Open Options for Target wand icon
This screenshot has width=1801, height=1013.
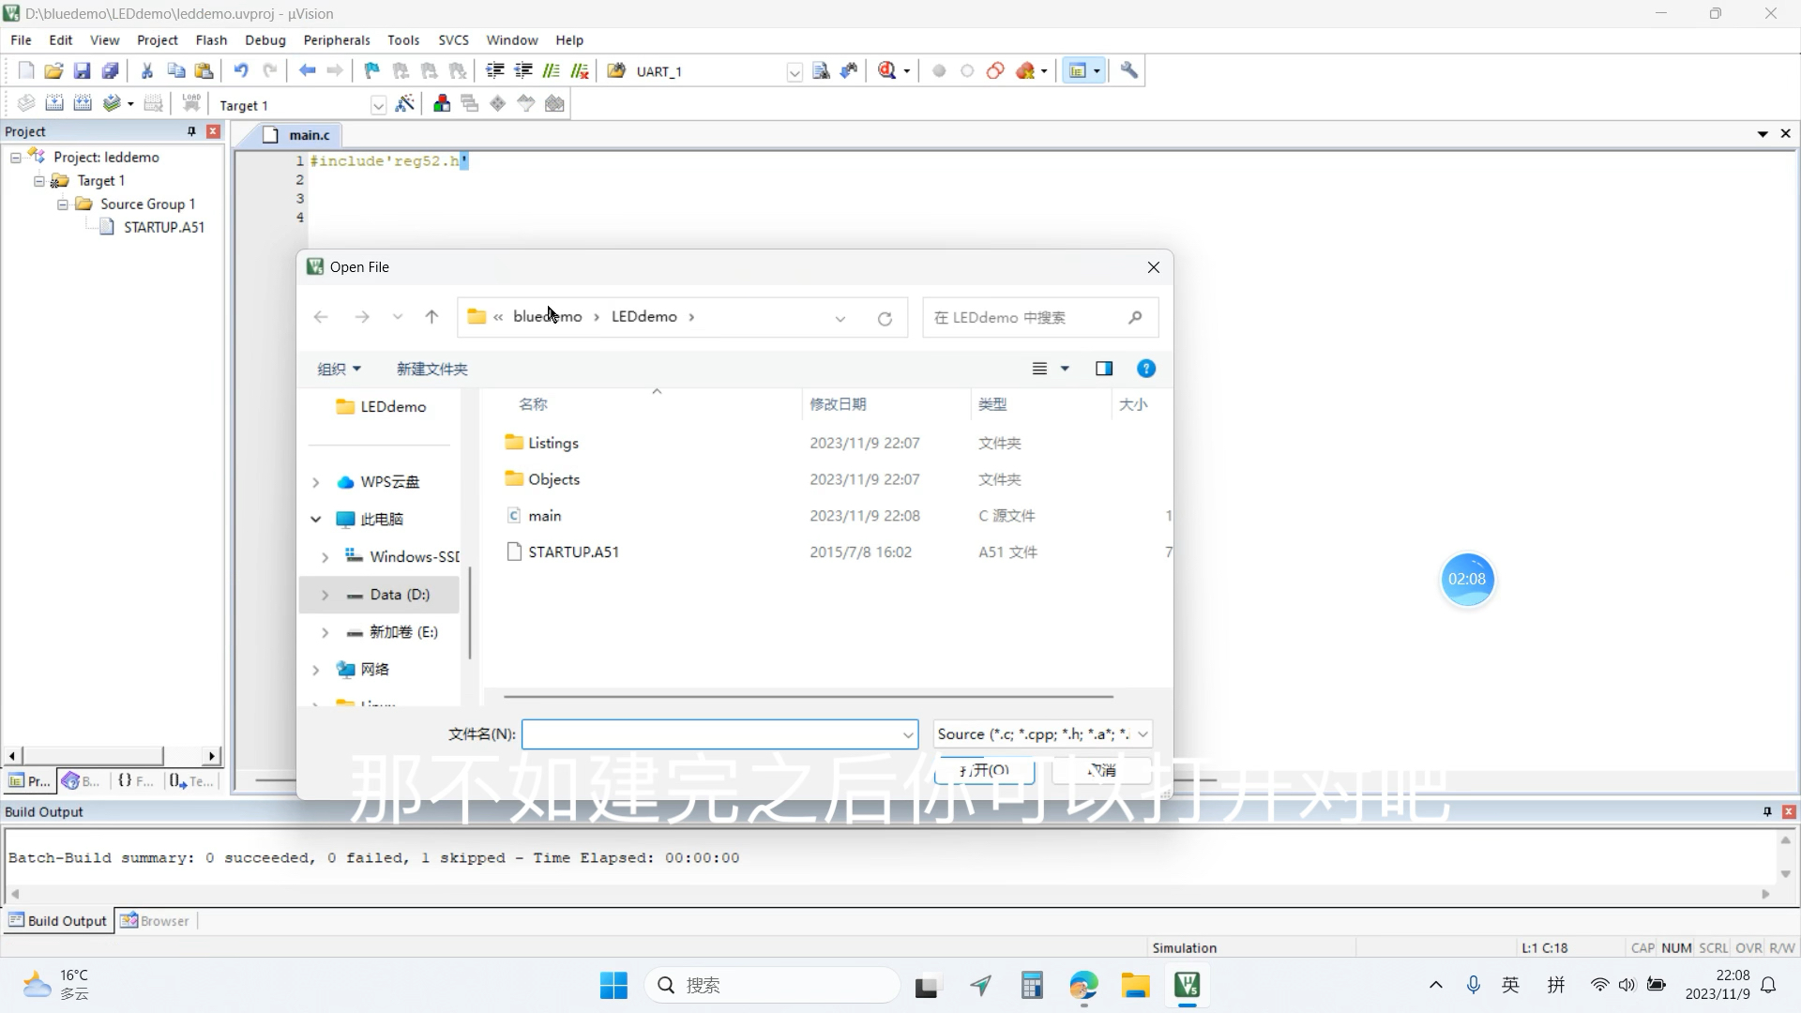(x=405, y=104)
